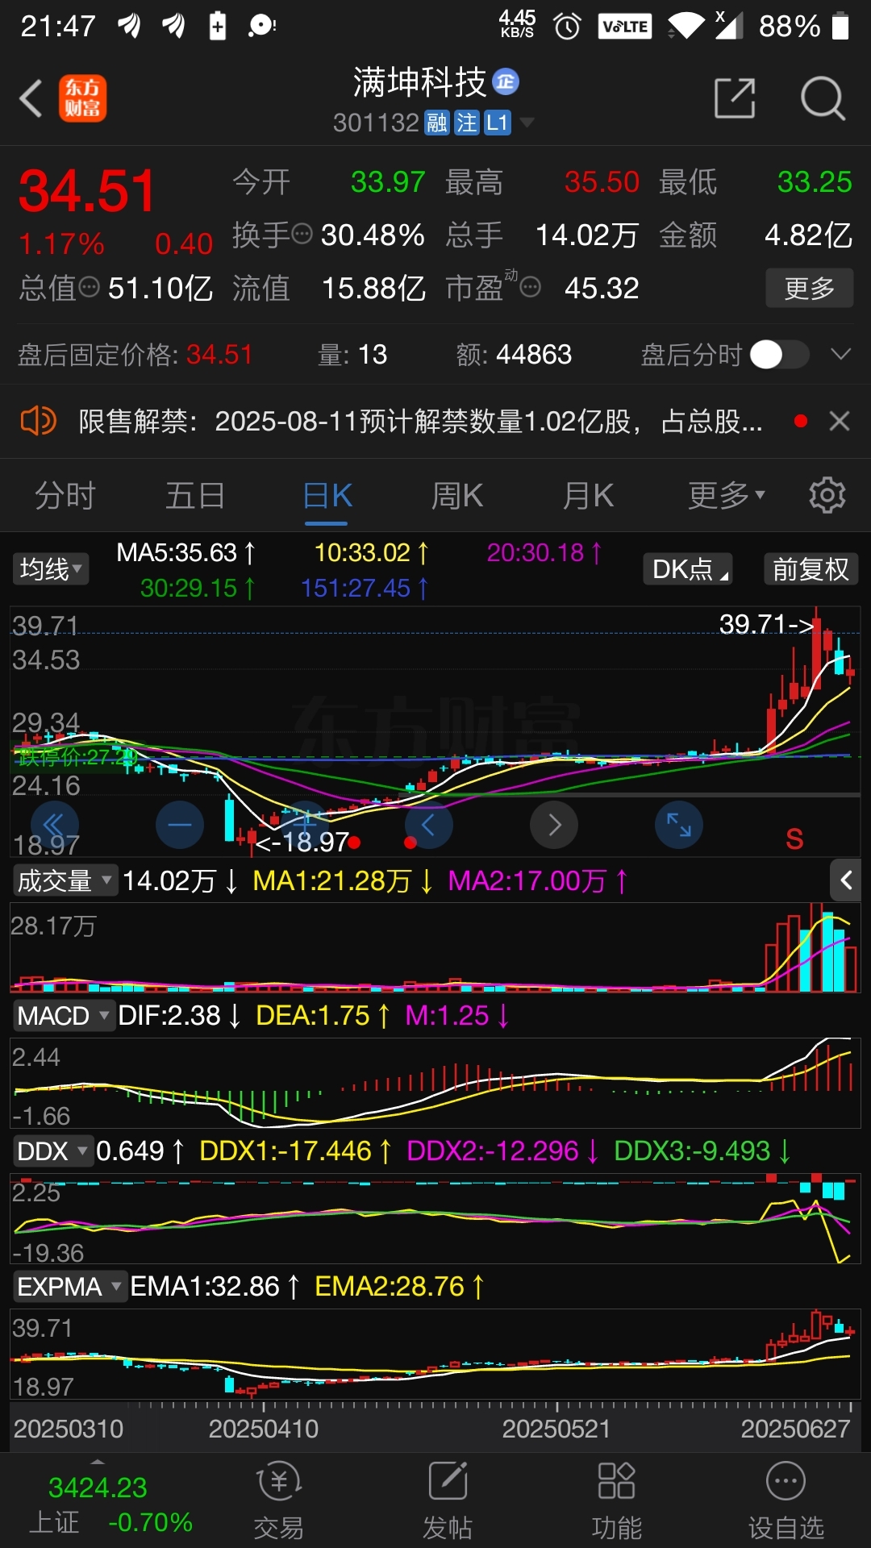Toggle the 盘后分时 switch
The image size is (871, 1548).
coord(778,354)
